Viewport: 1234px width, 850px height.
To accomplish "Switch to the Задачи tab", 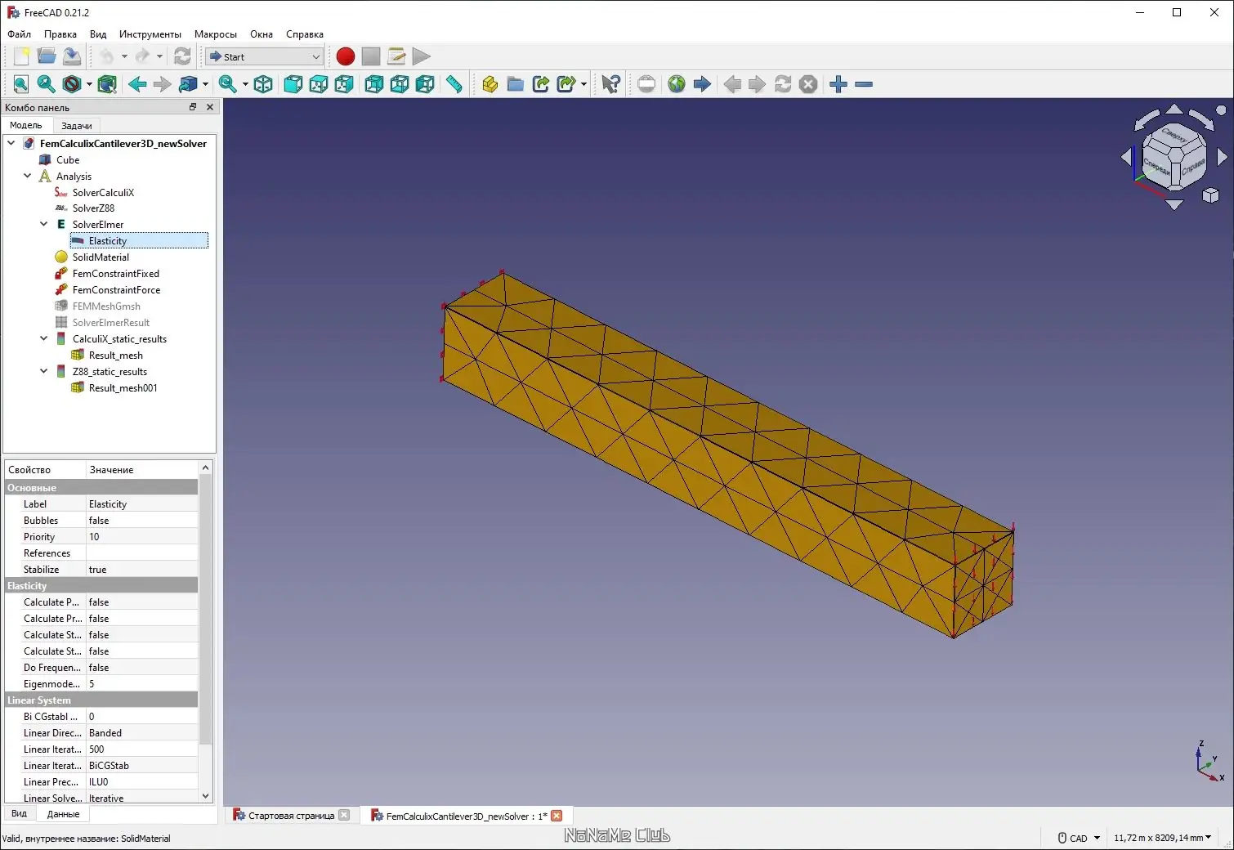I will click(x=77, y=126).
